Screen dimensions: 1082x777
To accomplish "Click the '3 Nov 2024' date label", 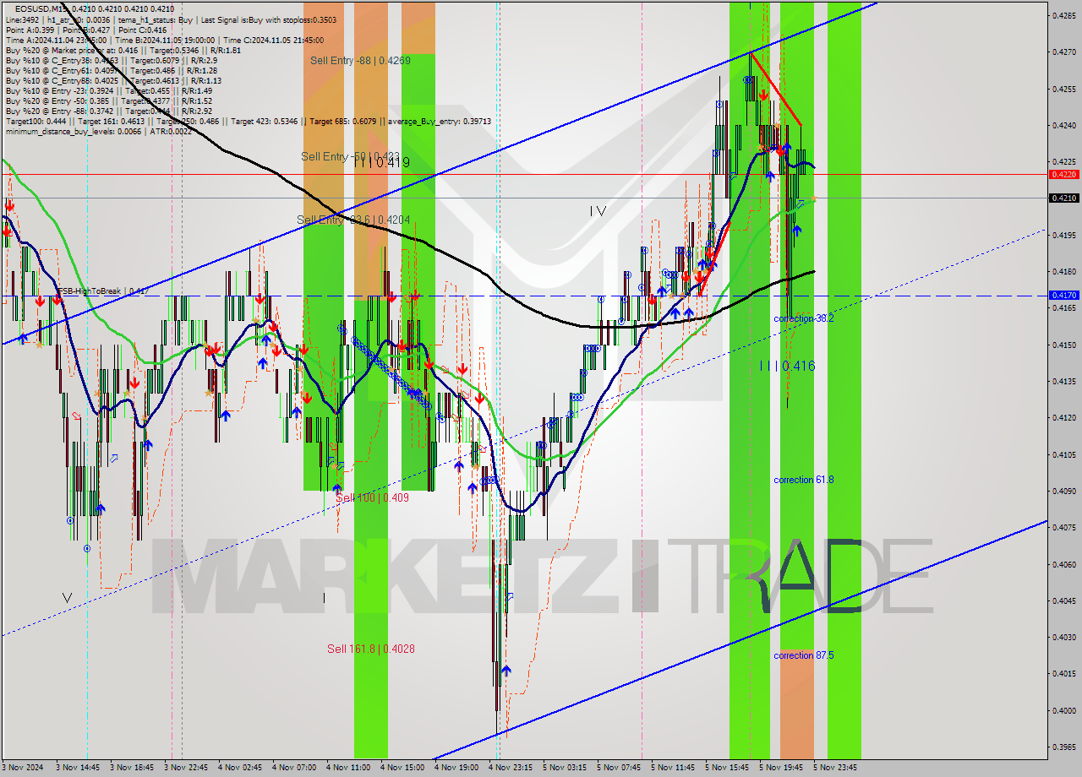I will (x=22, y=768).
